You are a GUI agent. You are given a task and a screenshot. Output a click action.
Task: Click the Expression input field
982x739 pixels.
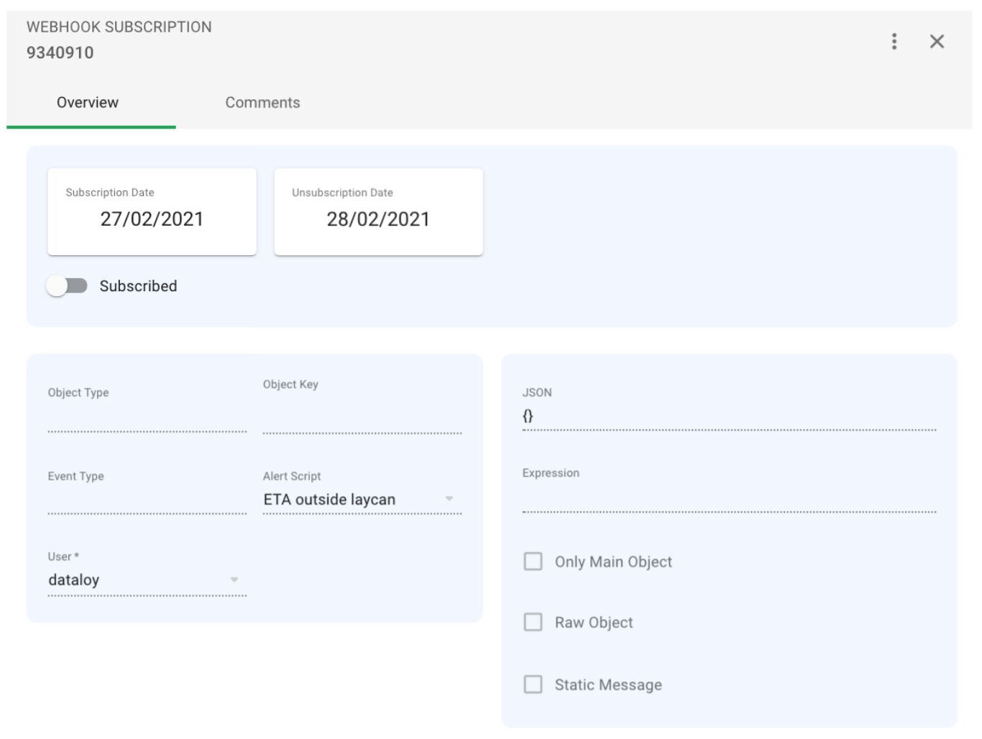(728, 498)
